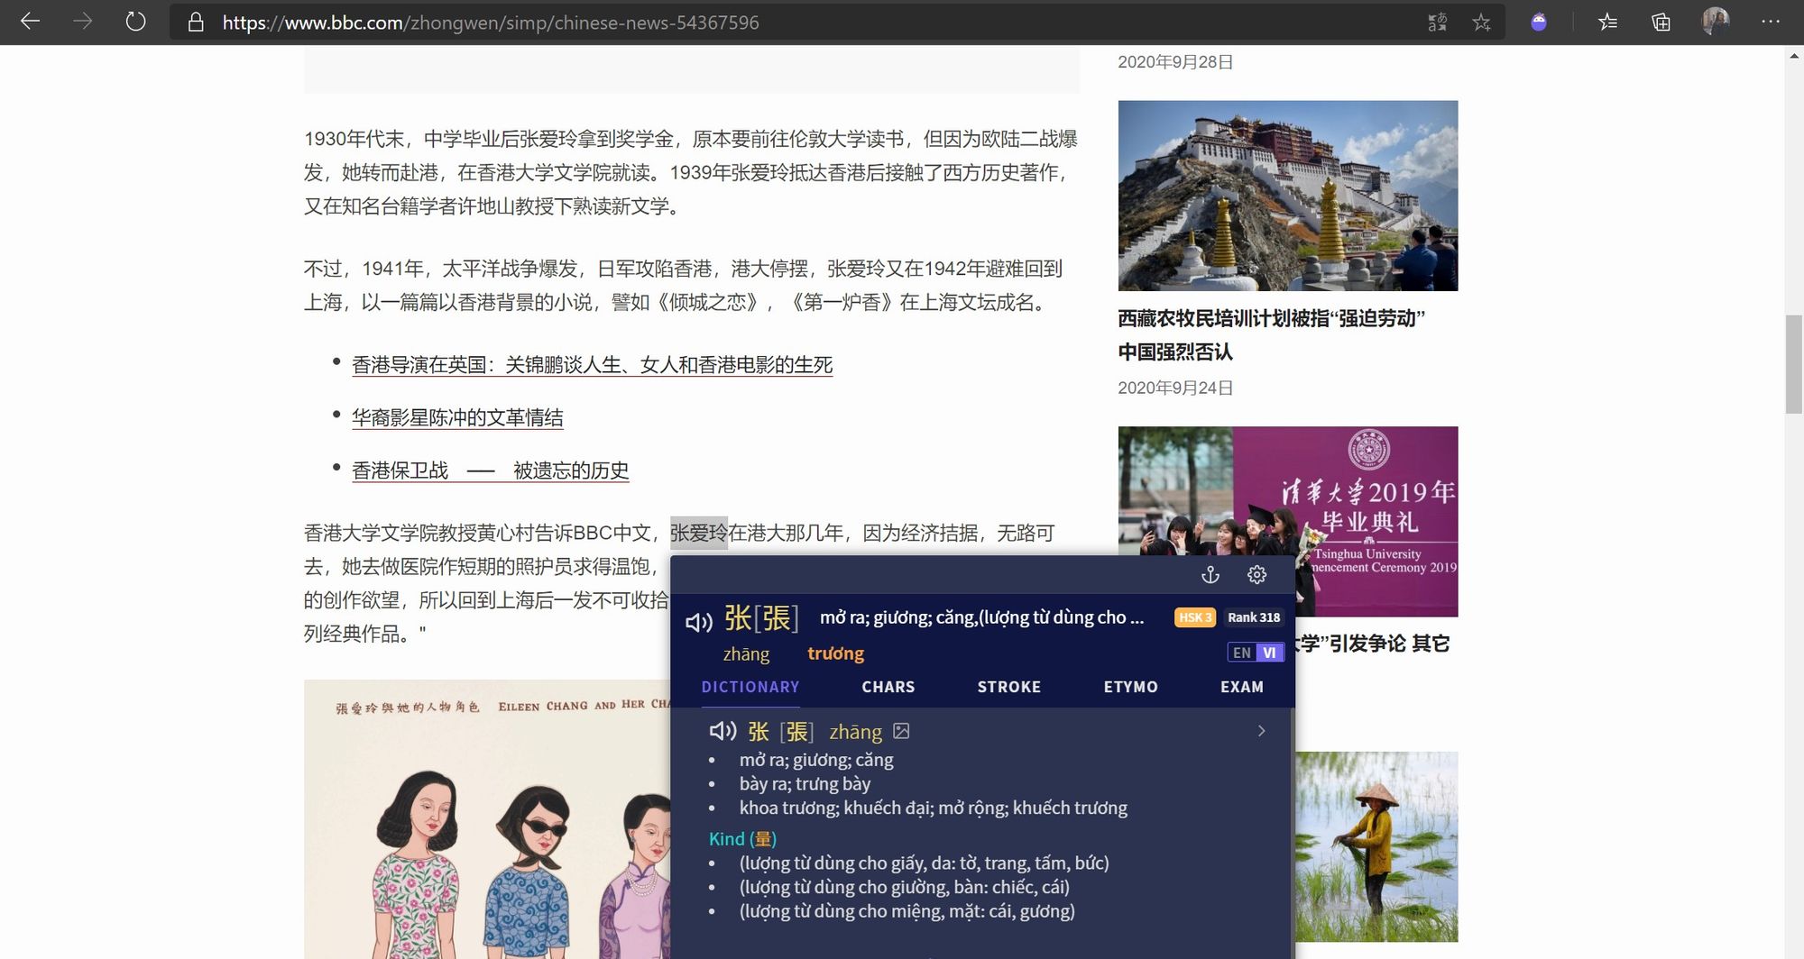
Task: Open dictionary popup settings gear
Action: [x=1256, y=575]
